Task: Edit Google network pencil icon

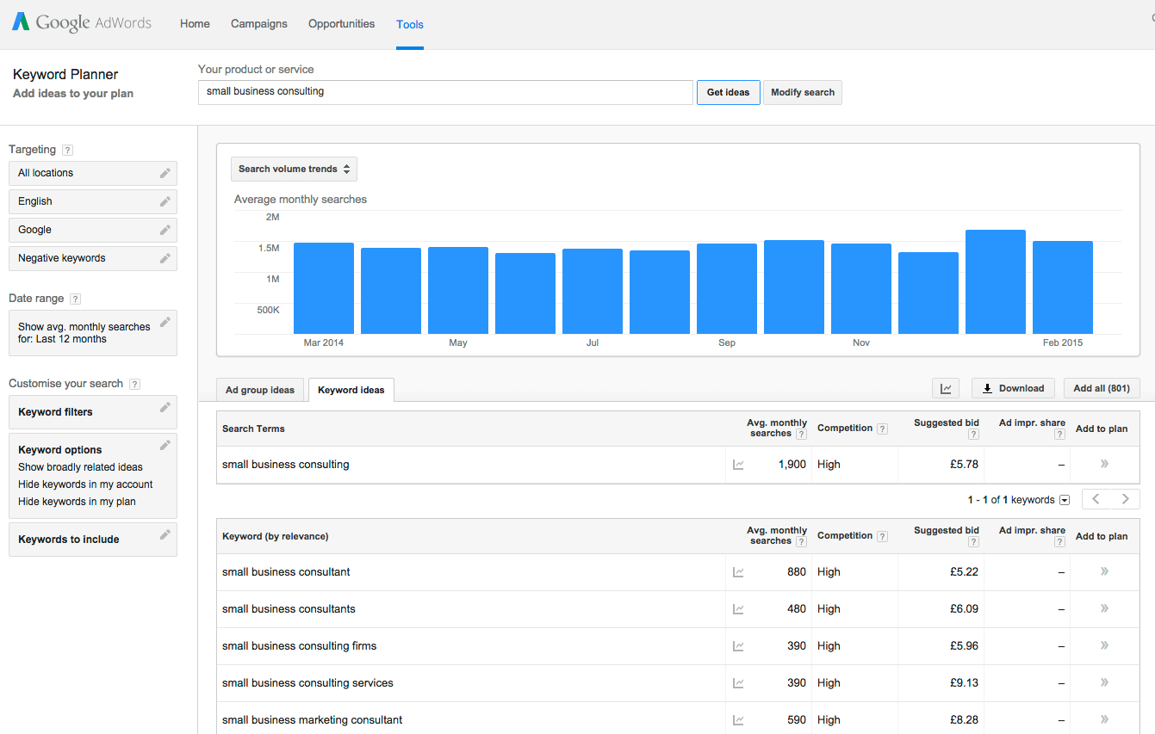Action: pos(165,230)
